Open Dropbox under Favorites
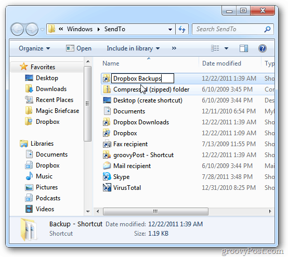 (48, 122)
